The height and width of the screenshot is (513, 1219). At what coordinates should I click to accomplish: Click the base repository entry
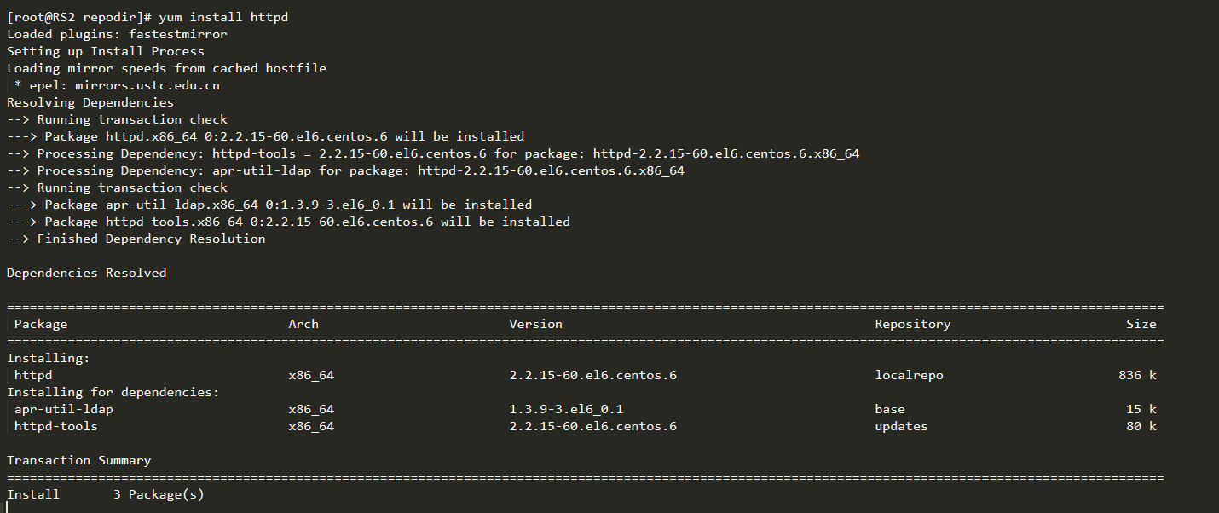pos(890,409)
